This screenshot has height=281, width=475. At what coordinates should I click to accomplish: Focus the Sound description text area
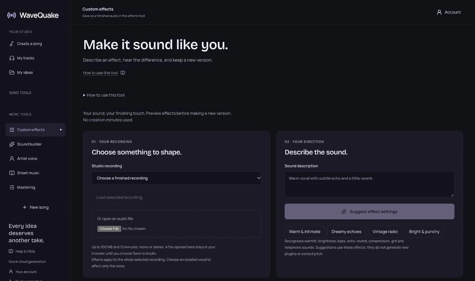point(369,184)
